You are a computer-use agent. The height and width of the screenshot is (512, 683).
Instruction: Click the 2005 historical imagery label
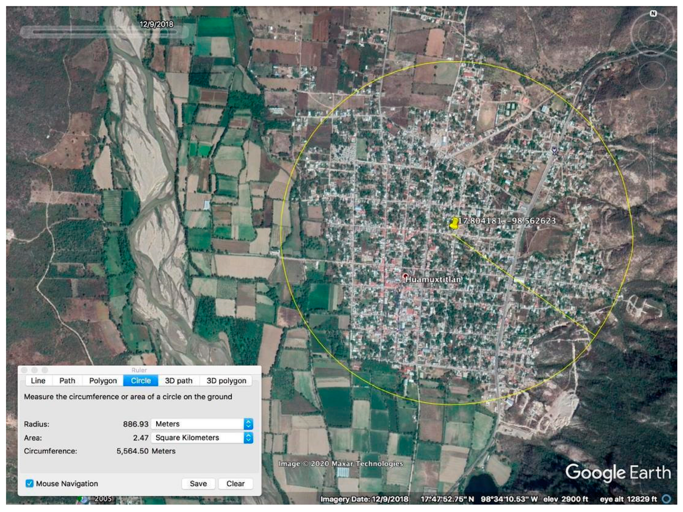[x=103, y=499]
